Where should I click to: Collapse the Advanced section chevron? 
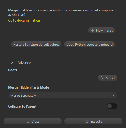coord(12,63)
